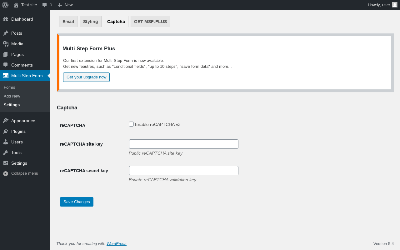Switch to the Styling tab
400x250 pixels.
[x=91, y=22]
